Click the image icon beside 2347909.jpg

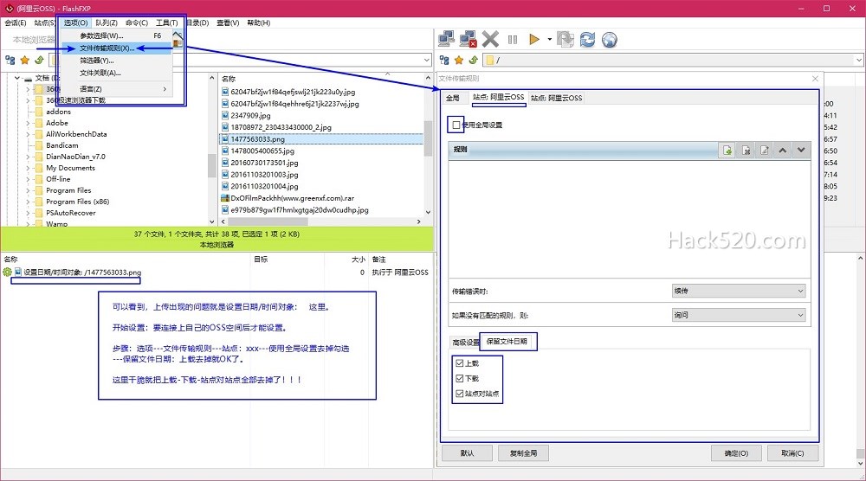pos(225,115)
